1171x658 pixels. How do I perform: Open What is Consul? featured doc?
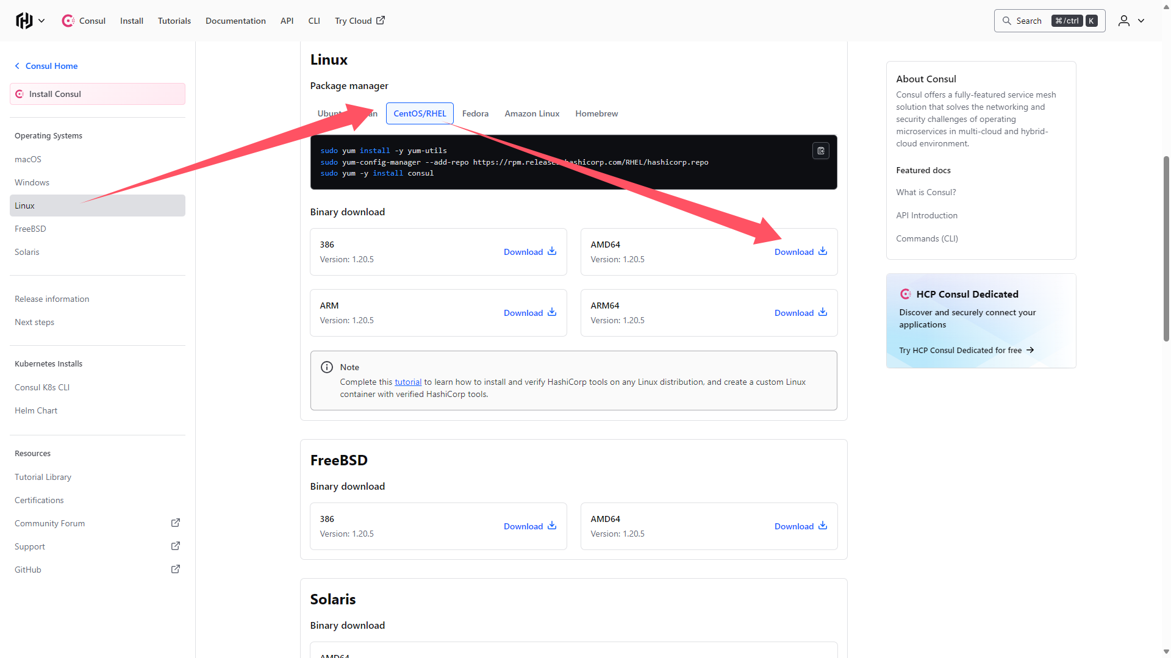(x=926, y=192)
